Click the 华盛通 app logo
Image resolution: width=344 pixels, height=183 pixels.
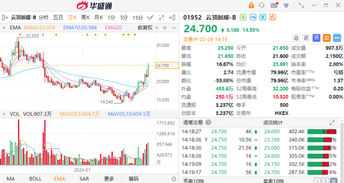click(94, 5)
